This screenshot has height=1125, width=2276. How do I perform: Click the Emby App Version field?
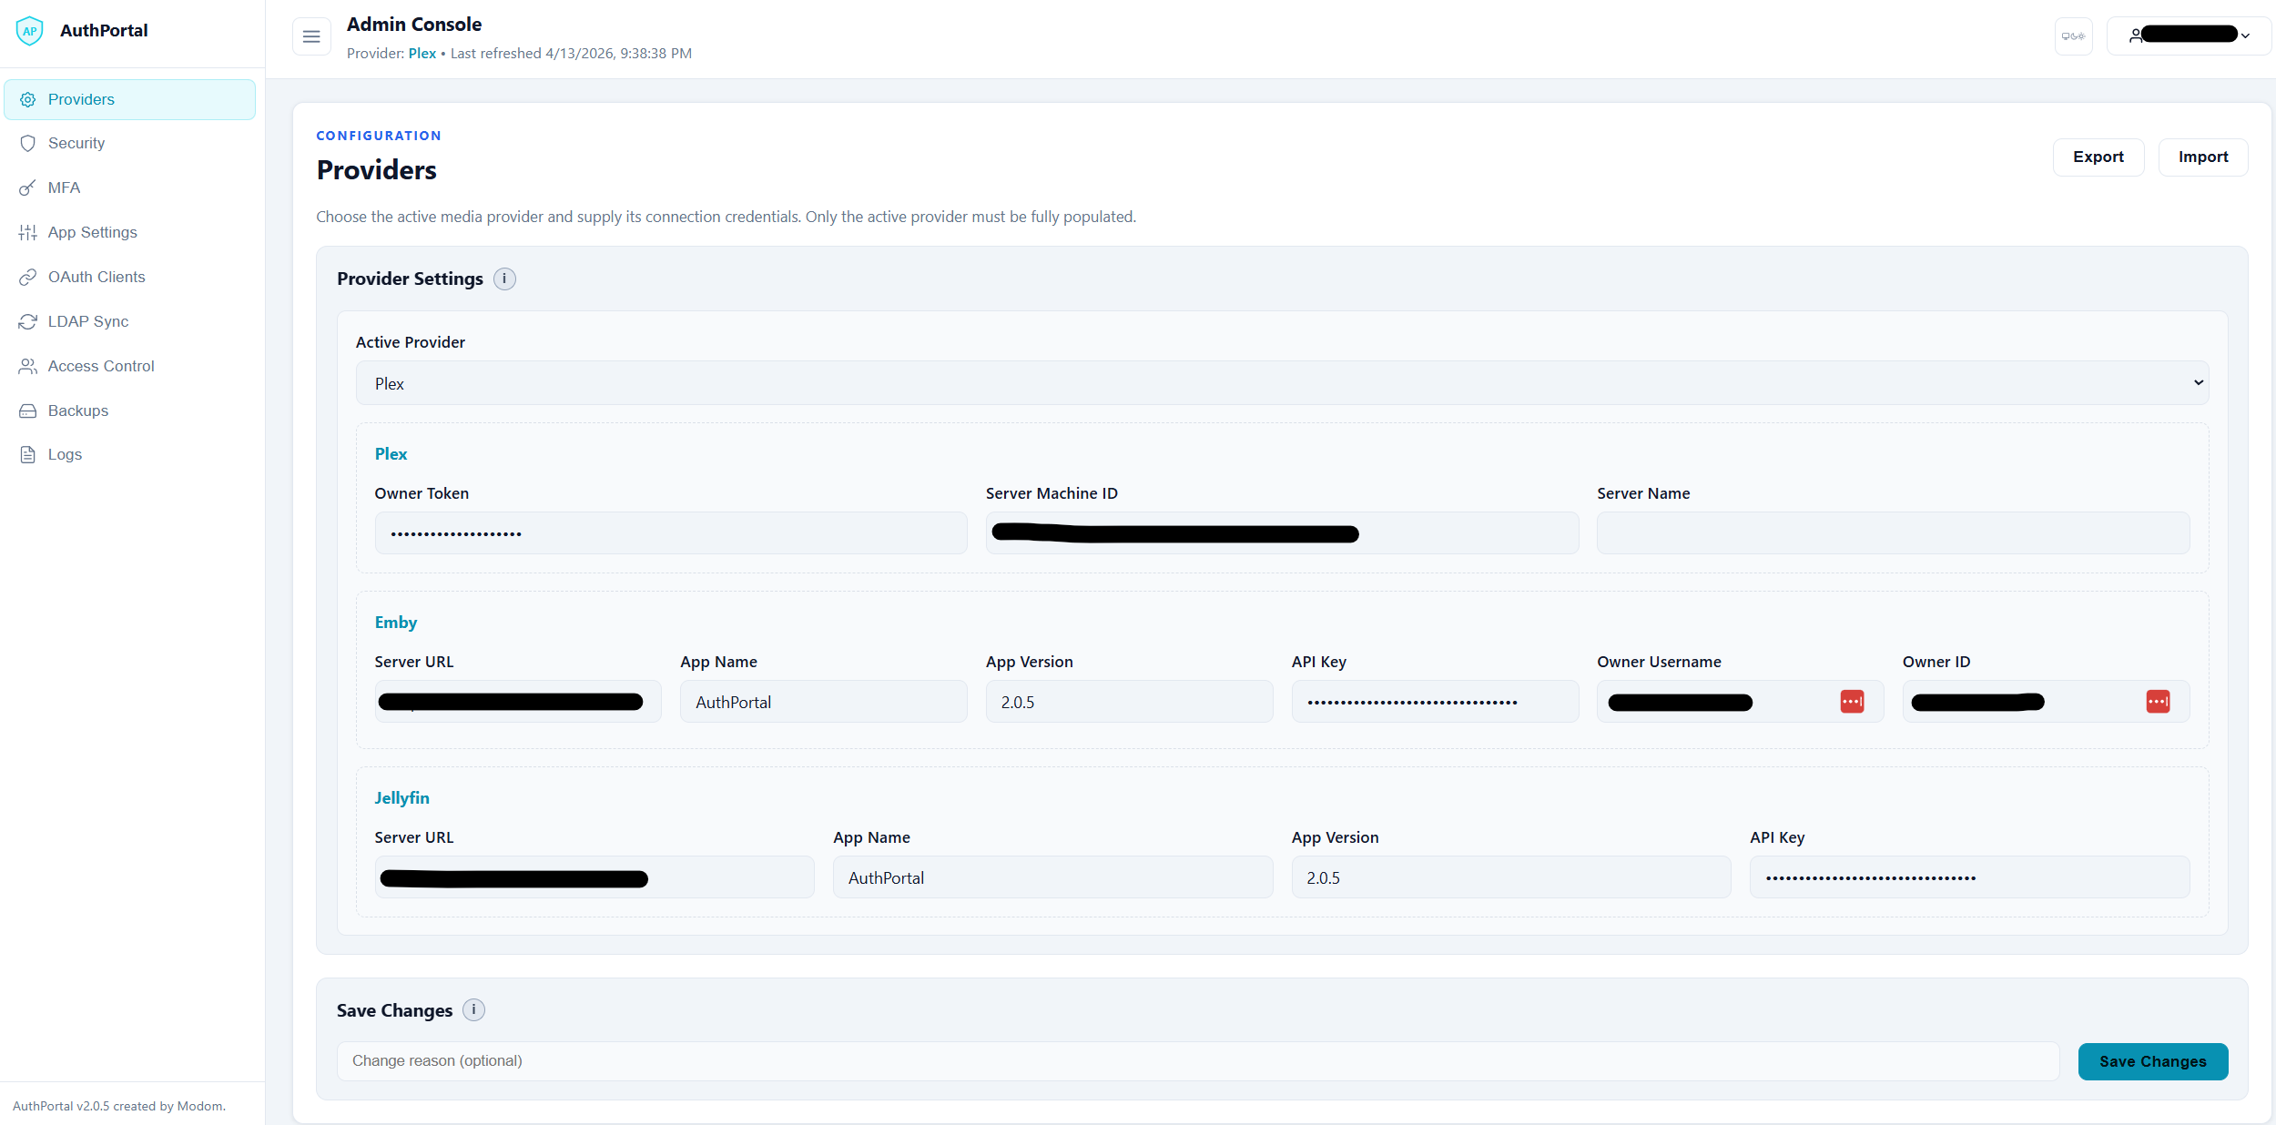(x=1129, y=702)
